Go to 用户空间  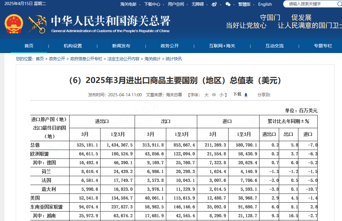(x=176, y=4)
